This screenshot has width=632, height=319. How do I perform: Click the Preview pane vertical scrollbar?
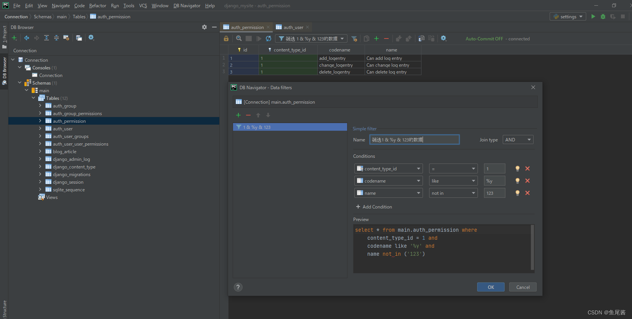(532, 248)
